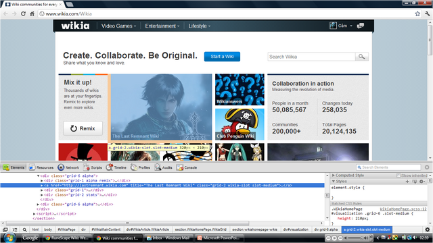This screenshot has height=243, width=433.
Task: Click the user avatar in Wikia header
Action: 333,26
